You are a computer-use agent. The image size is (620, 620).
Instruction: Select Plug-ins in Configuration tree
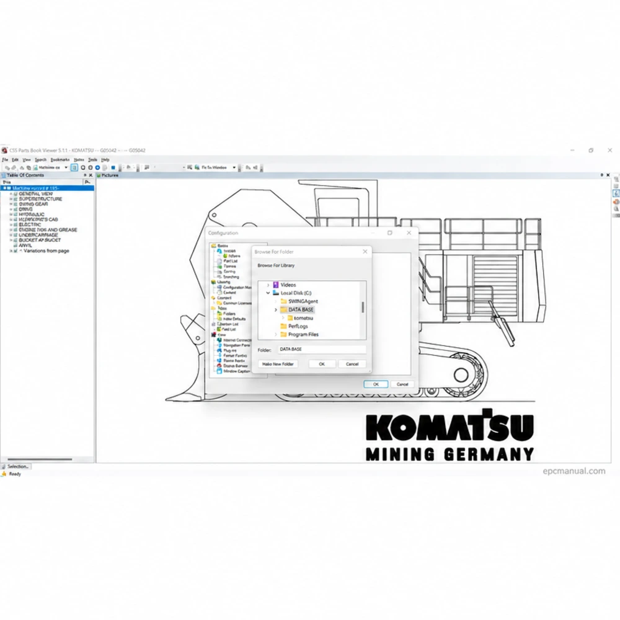click(x=226, y=350)
